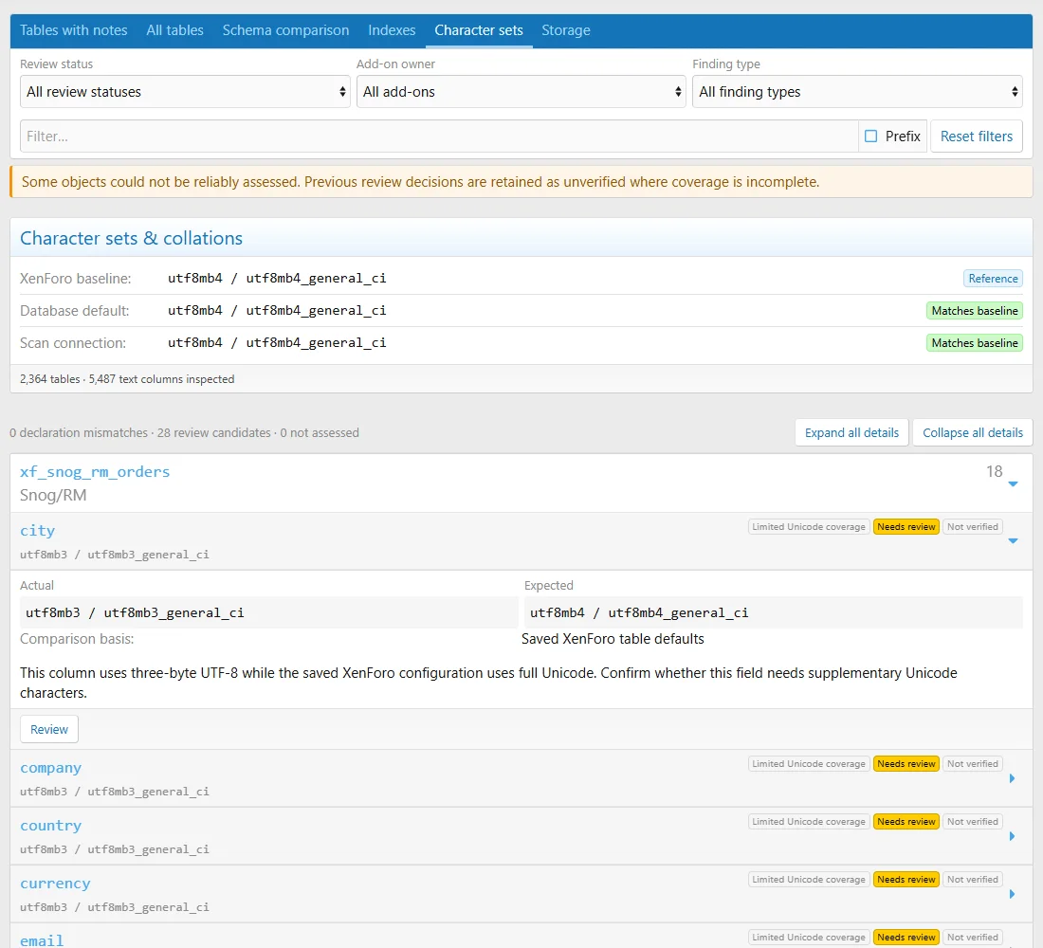Click the Actual value utf8mb3 / utf8mb3_general_ci
The width and height of the screenshot is (1043, 948).
pyautogui.click(x=268, y=612)
